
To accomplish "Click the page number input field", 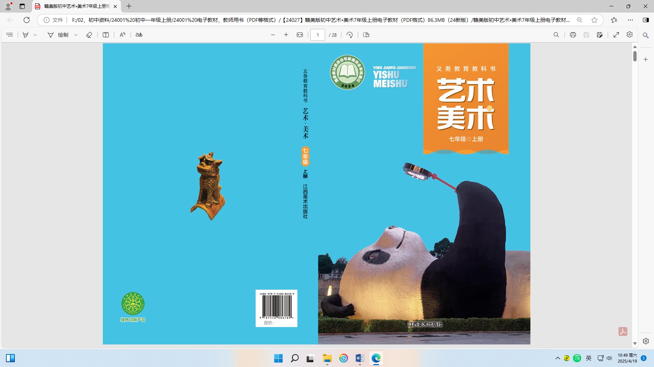I will (x=317, y=35).
